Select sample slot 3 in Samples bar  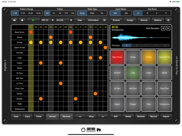tap(146, 45)
